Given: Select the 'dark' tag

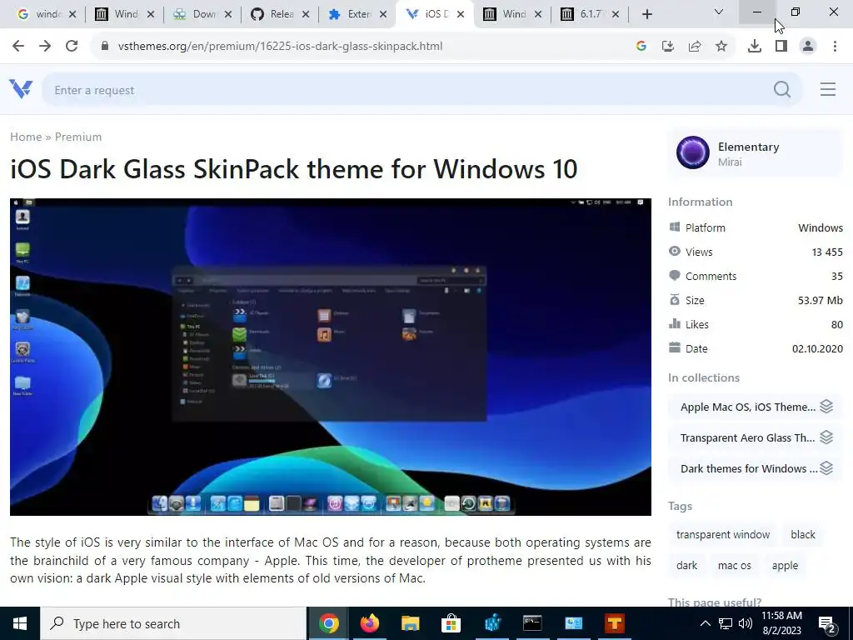Looking at the screenshot, I should tap(686, 566).
